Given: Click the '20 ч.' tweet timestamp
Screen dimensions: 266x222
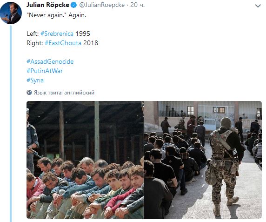Looking at the screenshot, I should tap(137, 5).
